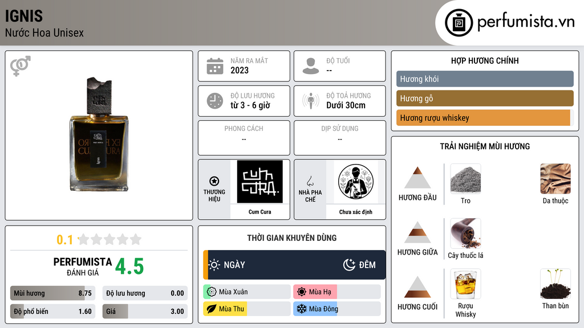
Task: Click the Hương khói accord bar
Action: coord(485,79)
